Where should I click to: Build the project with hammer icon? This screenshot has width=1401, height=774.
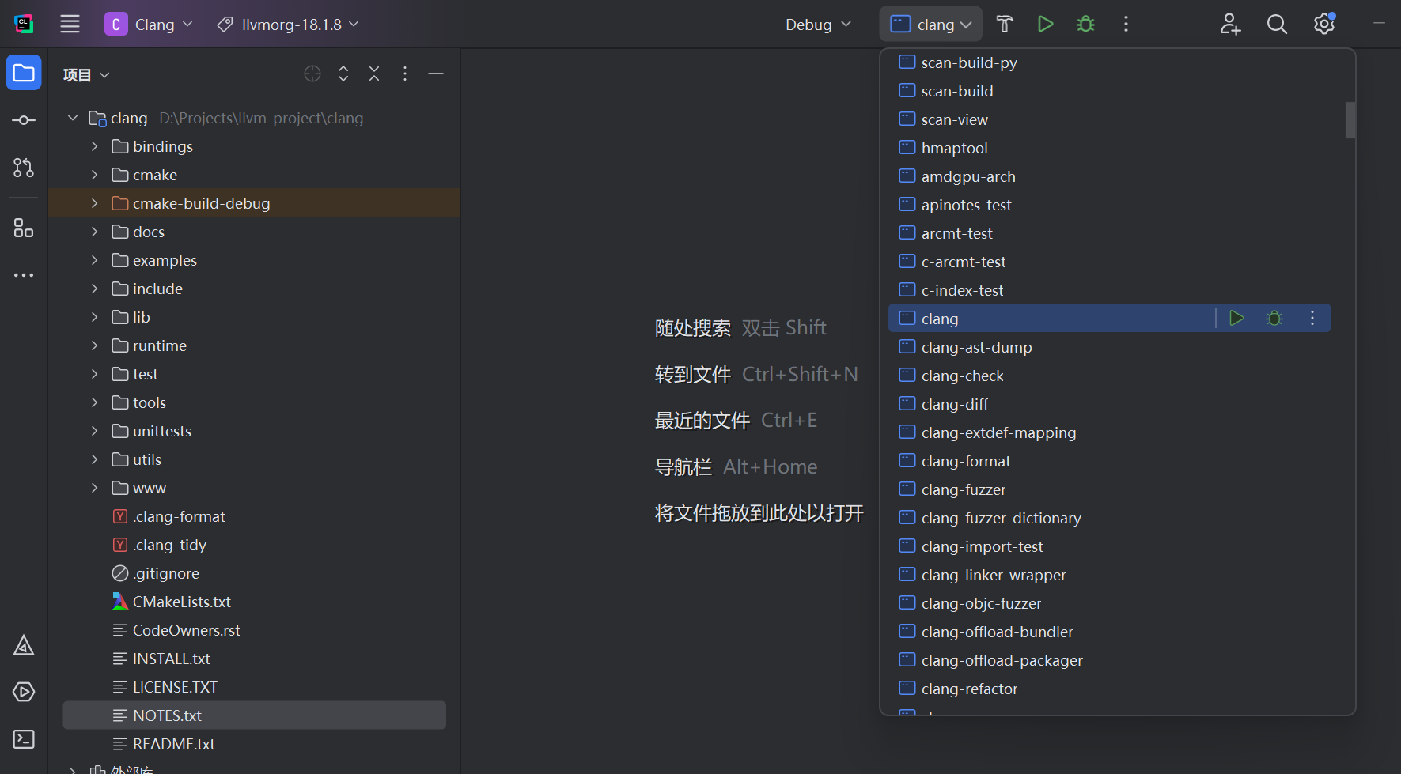(x=1005, y=24)
